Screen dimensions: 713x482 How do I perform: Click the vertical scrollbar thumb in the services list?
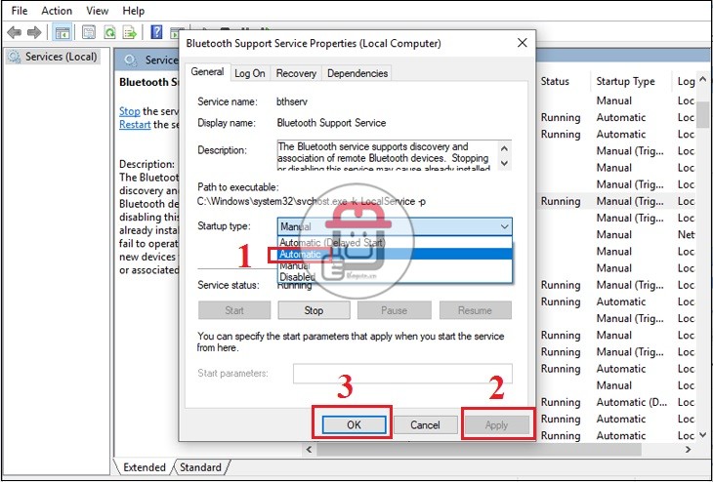(702, 112)
